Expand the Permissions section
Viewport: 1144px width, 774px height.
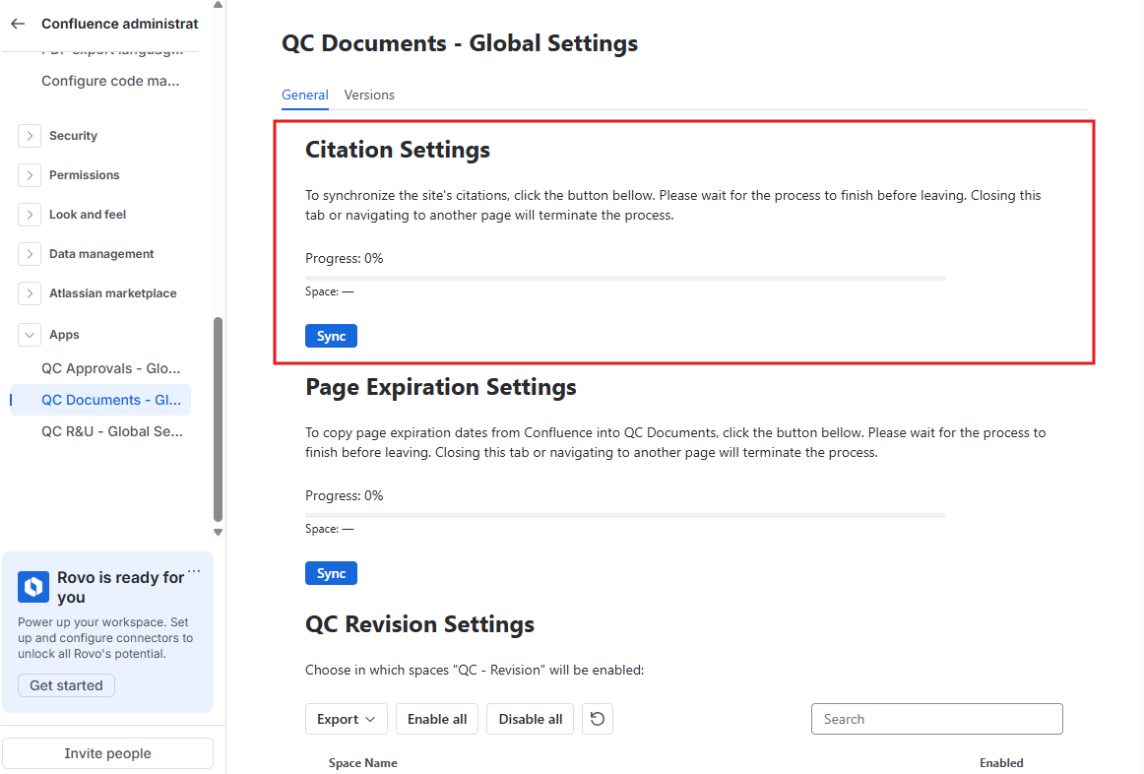[30, 175]
